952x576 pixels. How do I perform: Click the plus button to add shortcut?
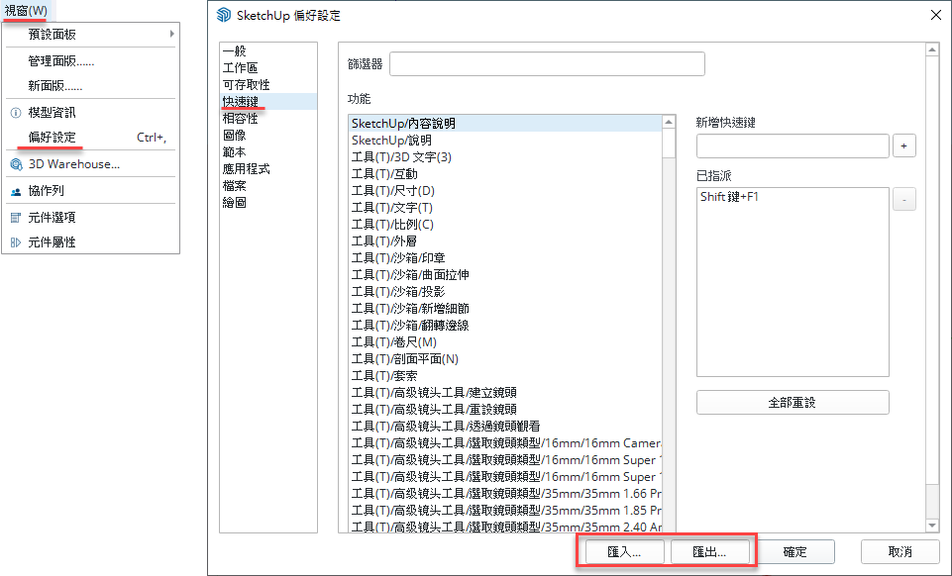904,145
